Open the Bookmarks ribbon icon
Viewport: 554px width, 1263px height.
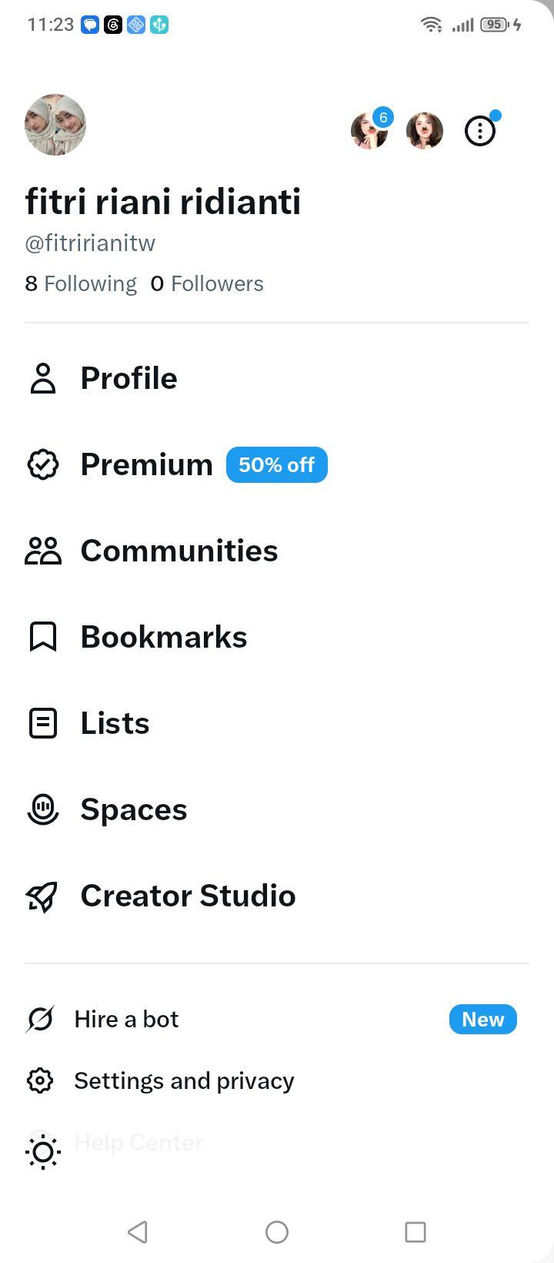(43, 637)
